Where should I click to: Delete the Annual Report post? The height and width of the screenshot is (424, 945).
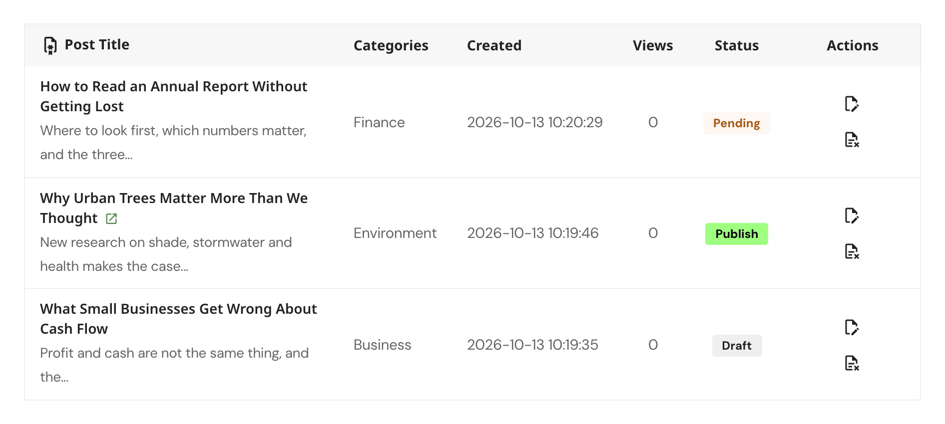[852, 140]
